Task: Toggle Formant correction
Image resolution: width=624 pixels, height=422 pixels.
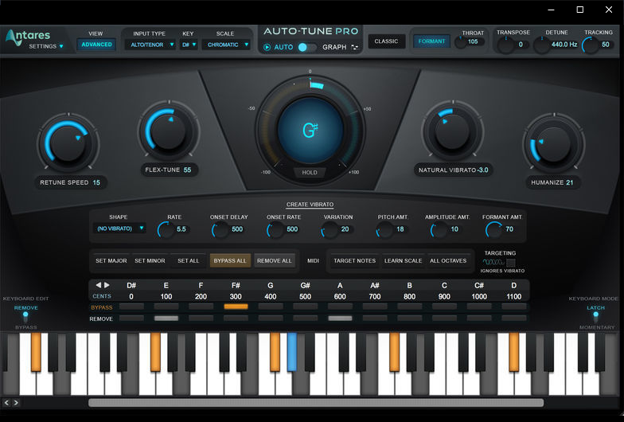Action: (431, 41)
